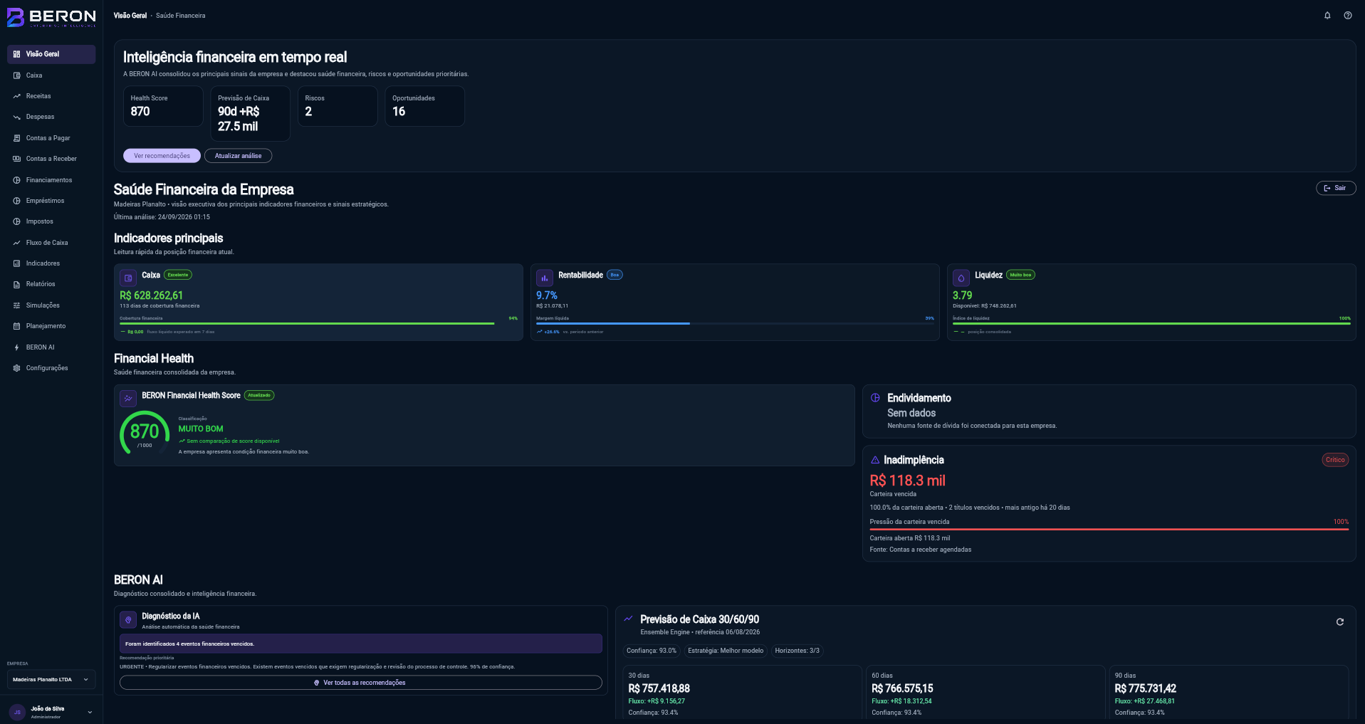Click the BERON logo
Image resolution: width=1365 pixels, height=724 pixels.
pos(51,17)
